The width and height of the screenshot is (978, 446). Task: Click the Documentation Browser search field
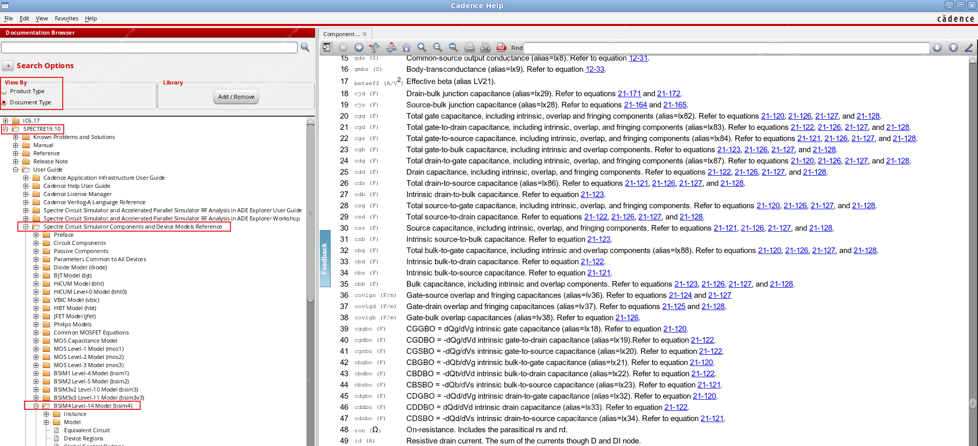pos(149,47)
